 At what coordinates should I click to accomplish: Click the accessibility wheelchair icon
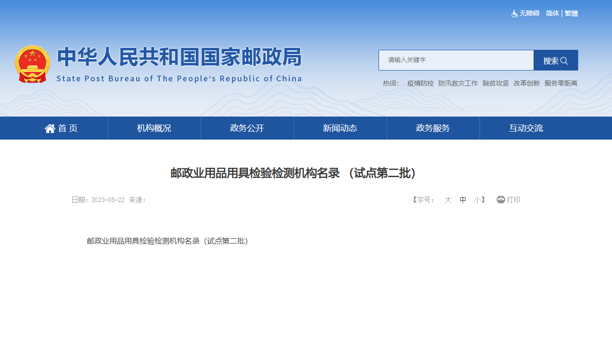point(515,14)
